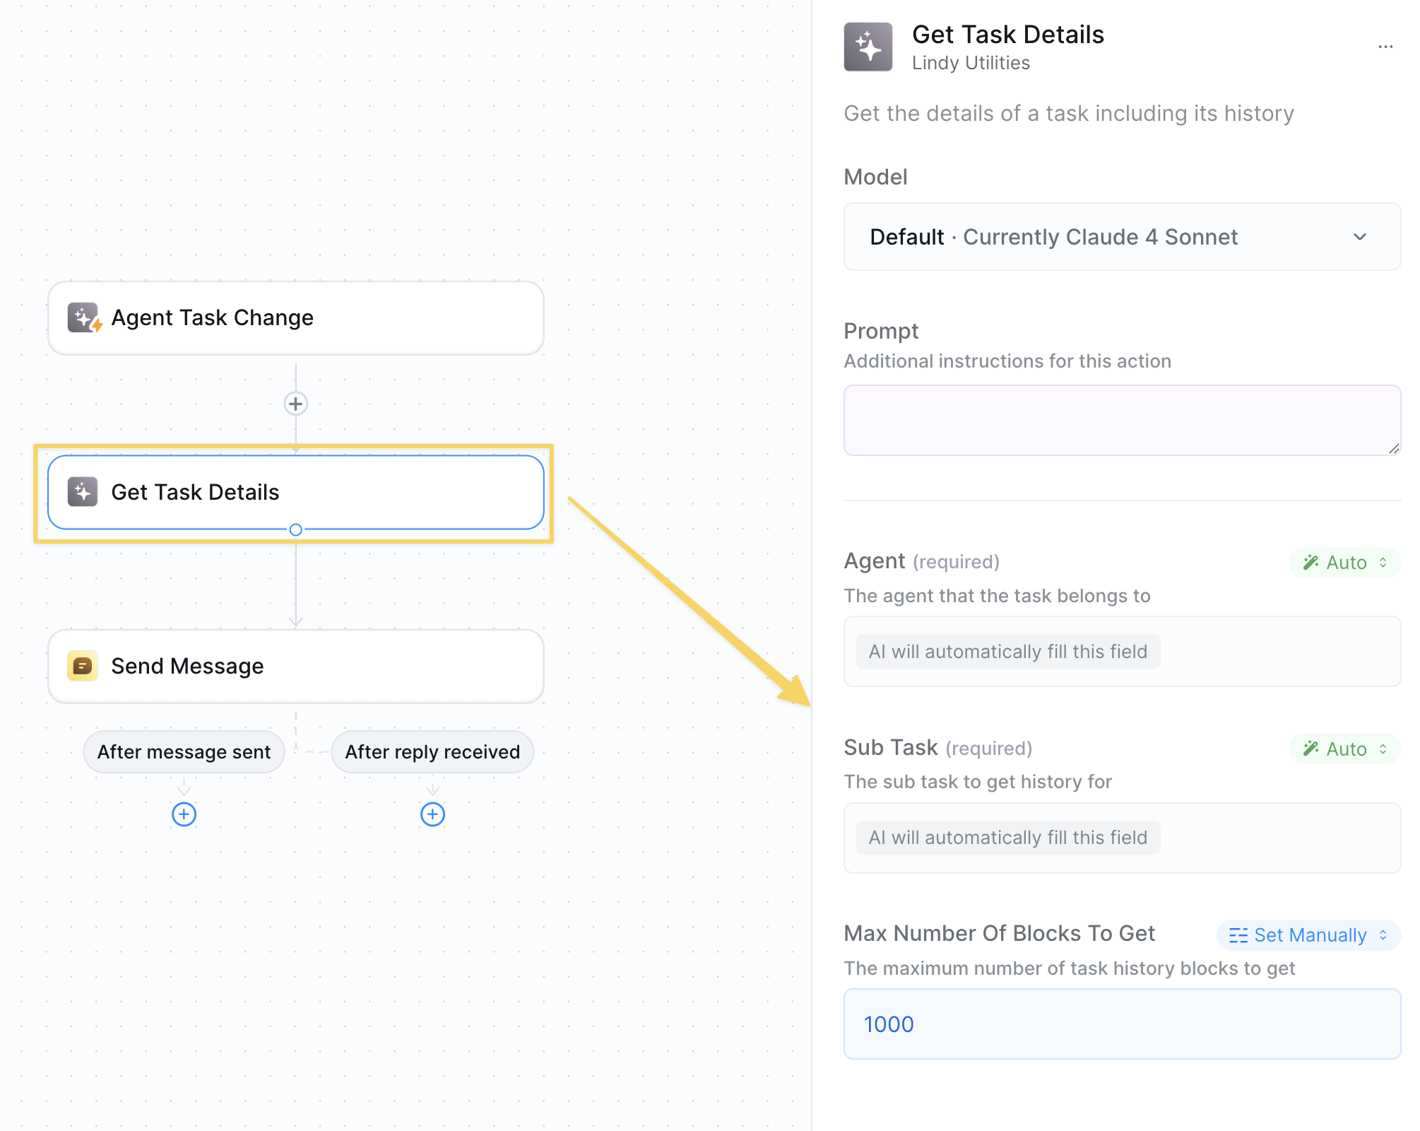Viewport: 1420px width, 1131px height.
Task: Add step under After reply received
Action: [x=432, y=814]
